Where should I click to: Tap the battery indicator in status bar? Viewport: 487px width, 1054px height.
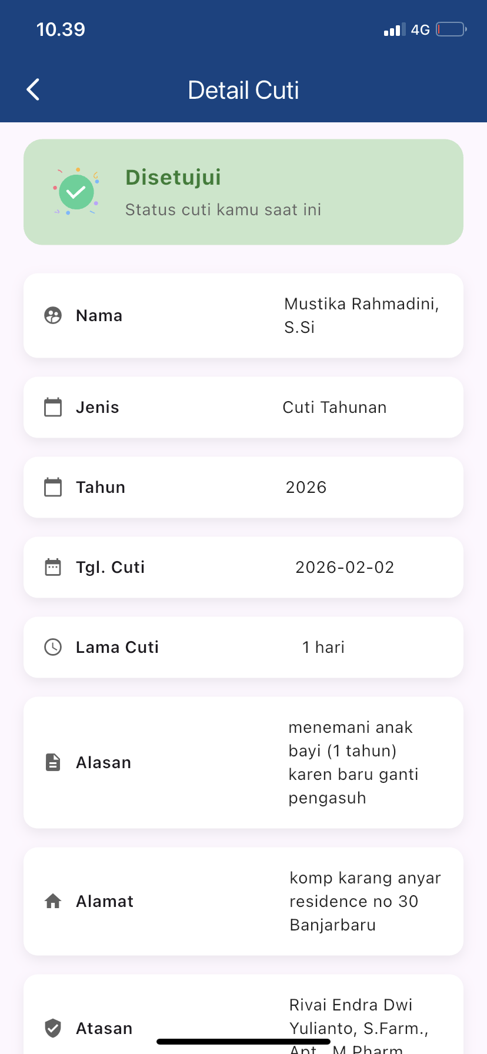451,29
